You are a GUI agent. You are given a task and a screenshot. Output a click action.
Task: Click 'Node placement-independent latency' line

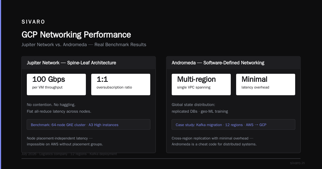tap(60, 138)
